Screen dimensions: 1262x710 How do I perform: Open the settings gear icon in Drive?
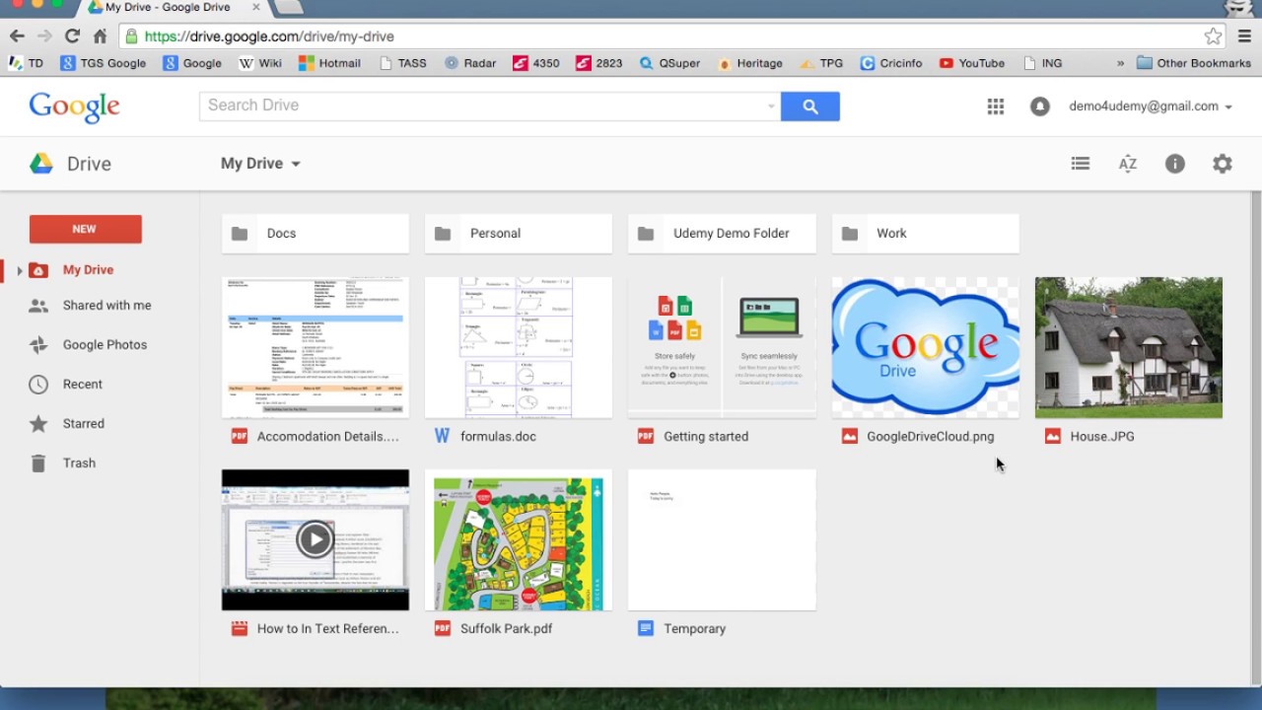(x=1223, y=164)
